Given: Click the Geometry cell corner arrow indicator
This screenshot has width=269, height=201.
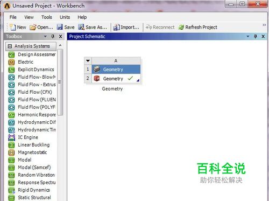Looking at the screenshot, I should (x=138, y=80).
